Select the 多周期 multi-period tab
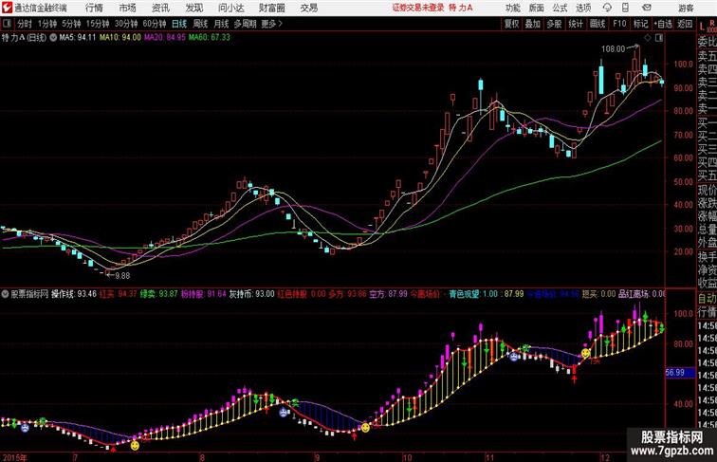 point(245,24)
